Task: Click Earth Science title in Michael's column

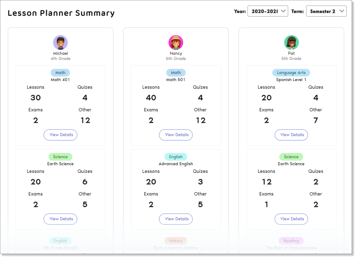Action: coord(60,164)
